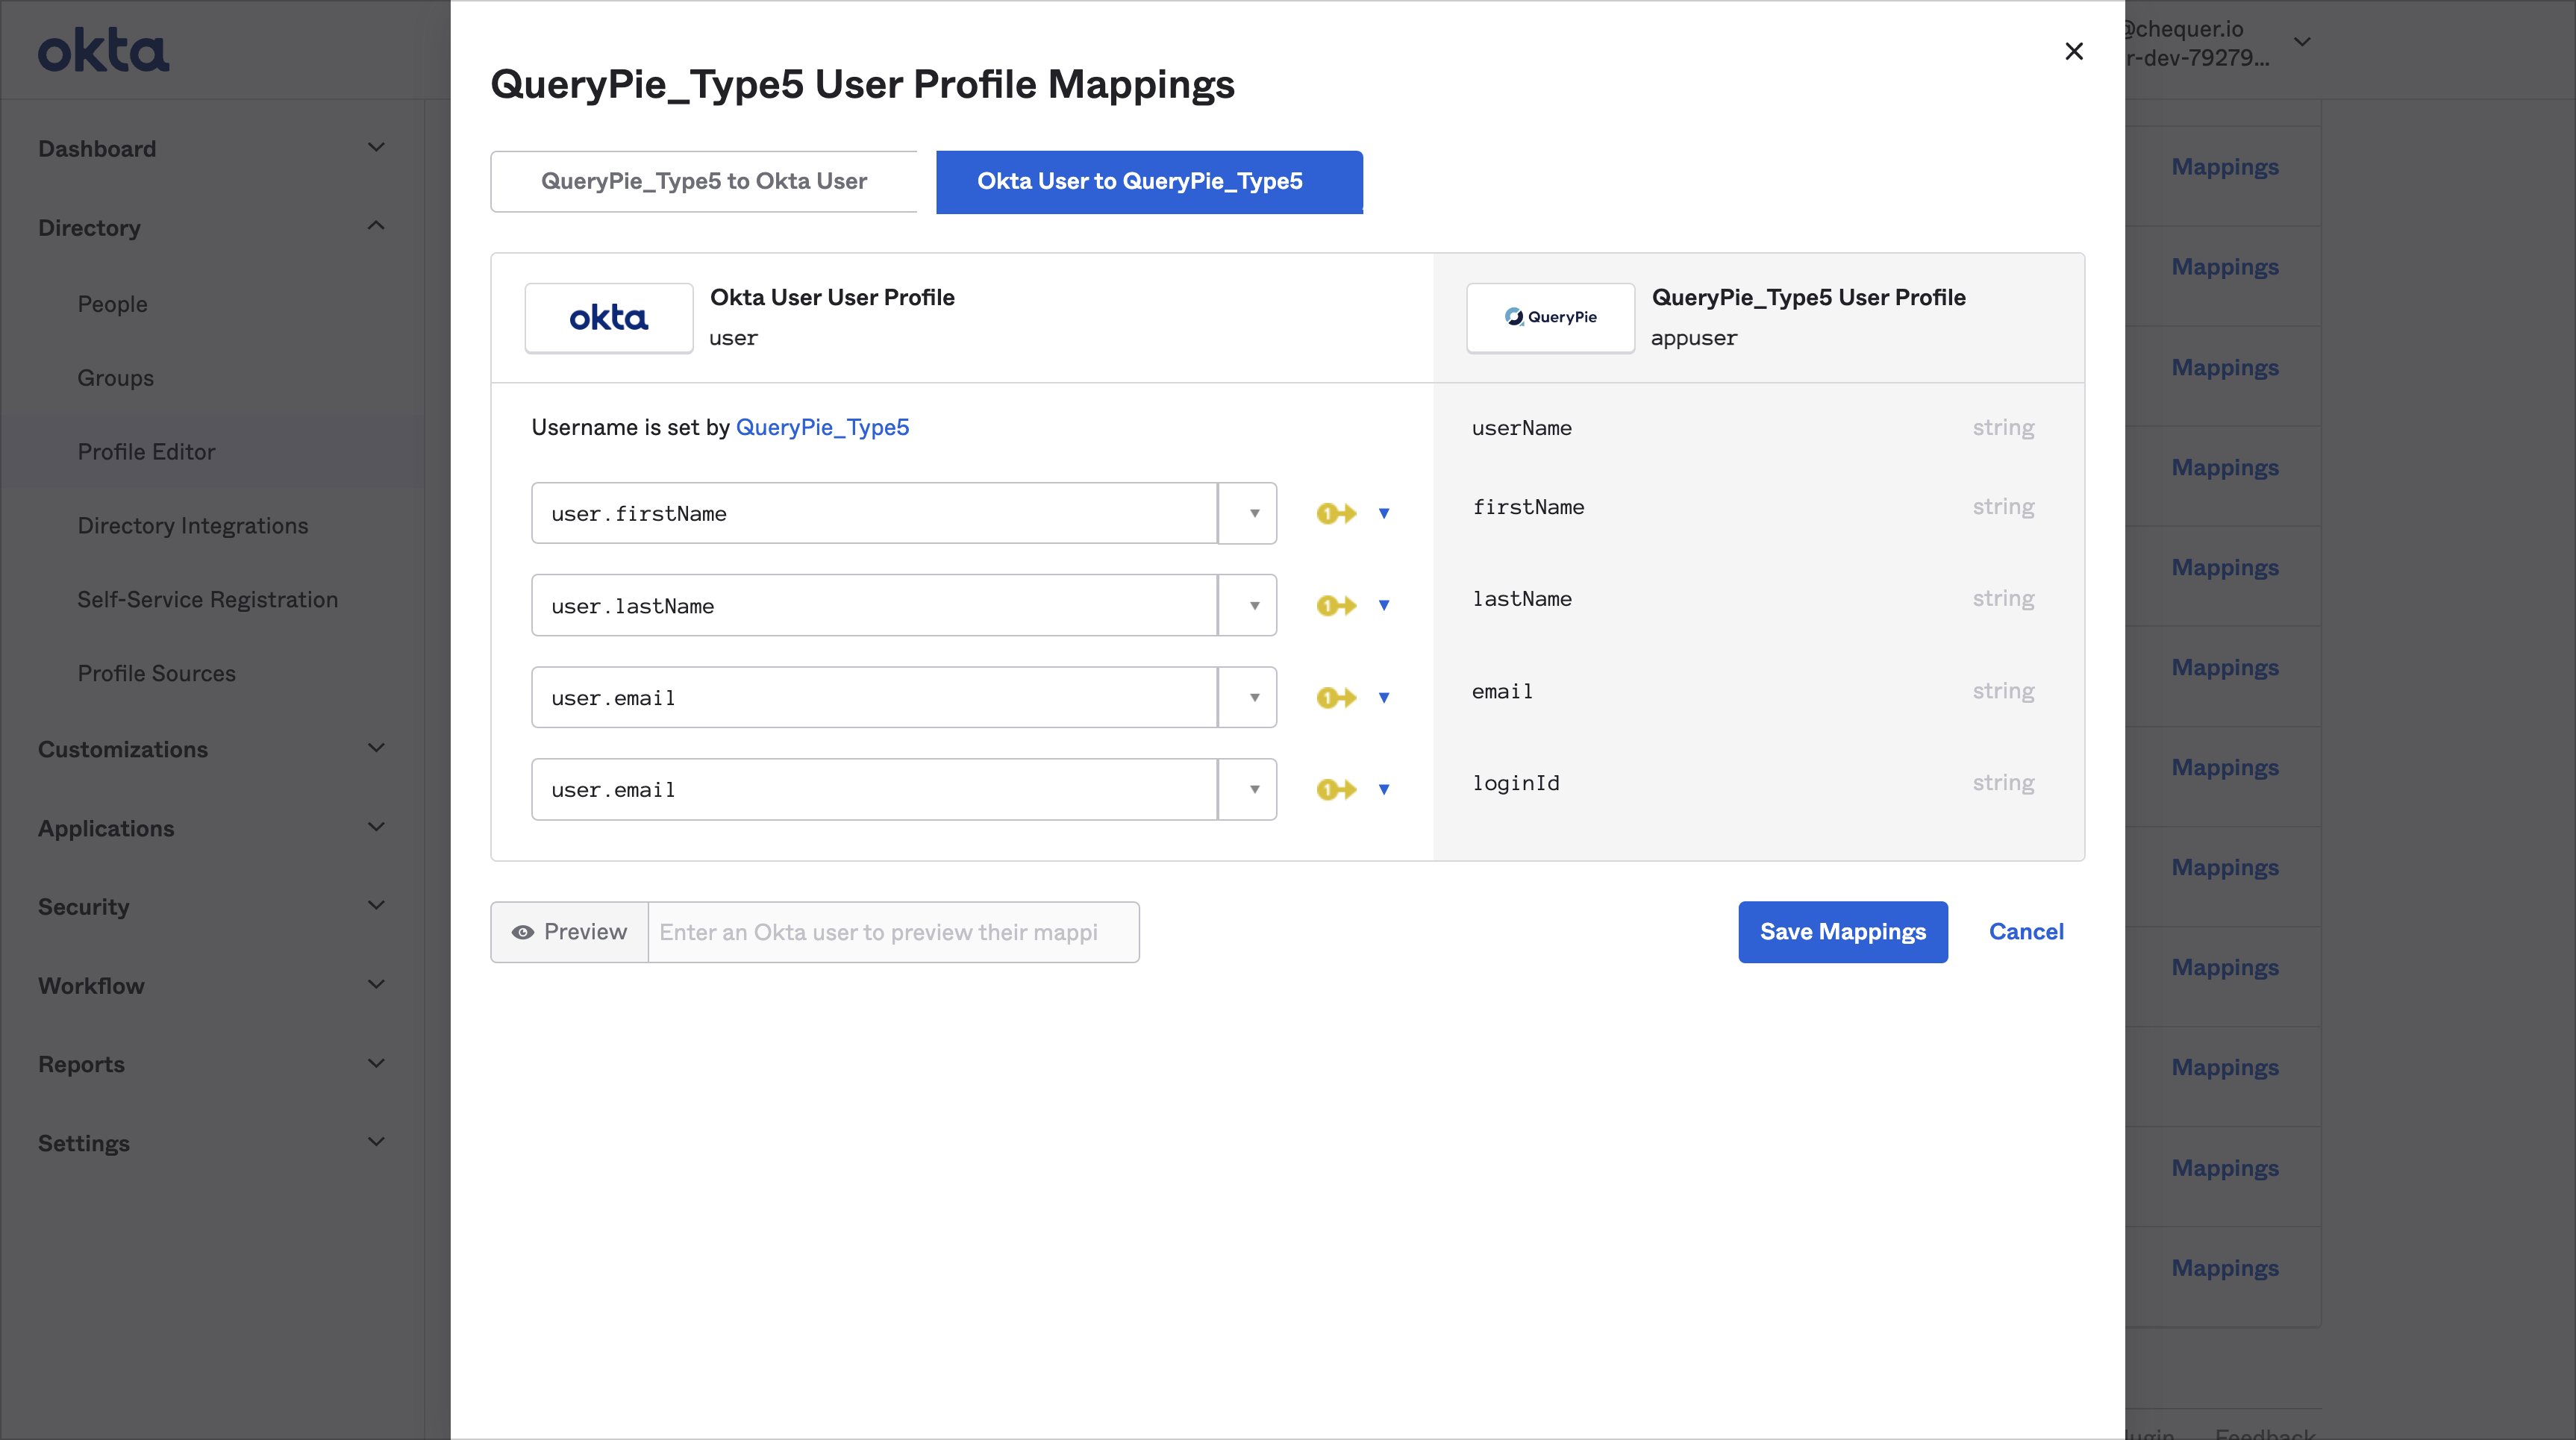Open Groups in the sidebar
This screenshot has width=2576, height=1440.
pyautogui.click(x=116, y=378)
